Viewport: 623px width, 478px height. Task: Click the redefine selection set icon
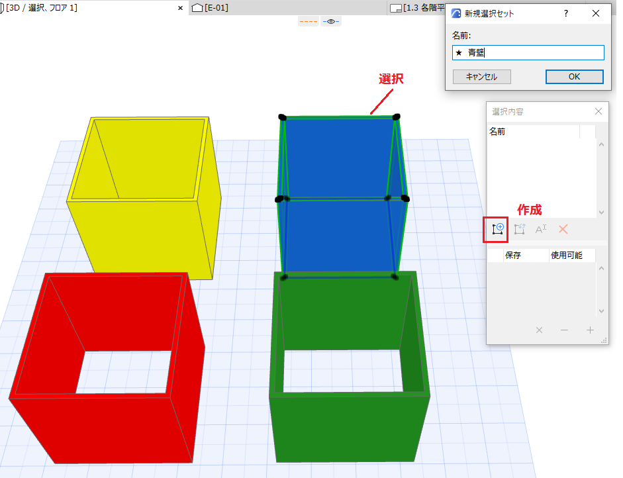(519, 229)
